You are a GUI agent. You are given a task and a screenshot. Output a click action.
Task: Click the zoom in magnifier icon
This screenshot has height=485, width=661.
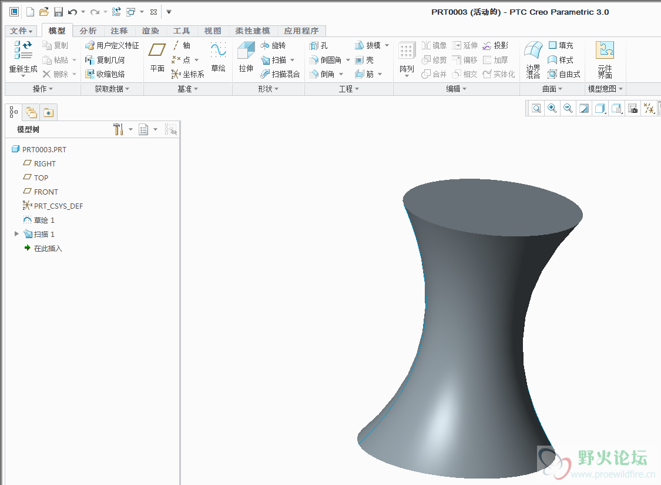coord(552,108)
